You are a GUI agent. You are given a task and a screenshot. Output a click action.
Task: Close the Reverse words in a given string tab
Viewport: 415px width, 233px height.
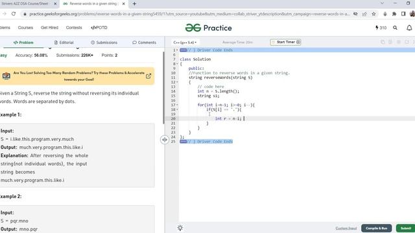point(123,4)
